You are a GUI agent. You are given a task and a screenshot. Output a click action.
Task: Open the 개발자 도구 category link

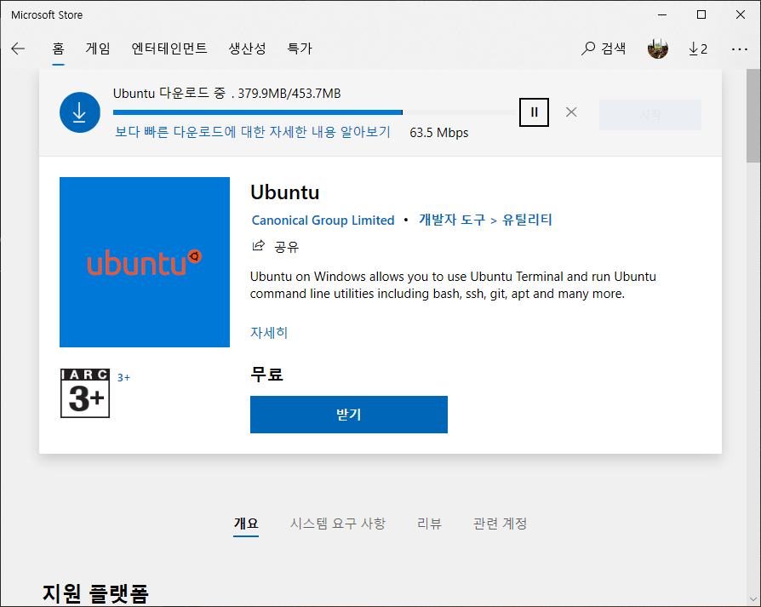pyautogui.click(x=452, y=220)
